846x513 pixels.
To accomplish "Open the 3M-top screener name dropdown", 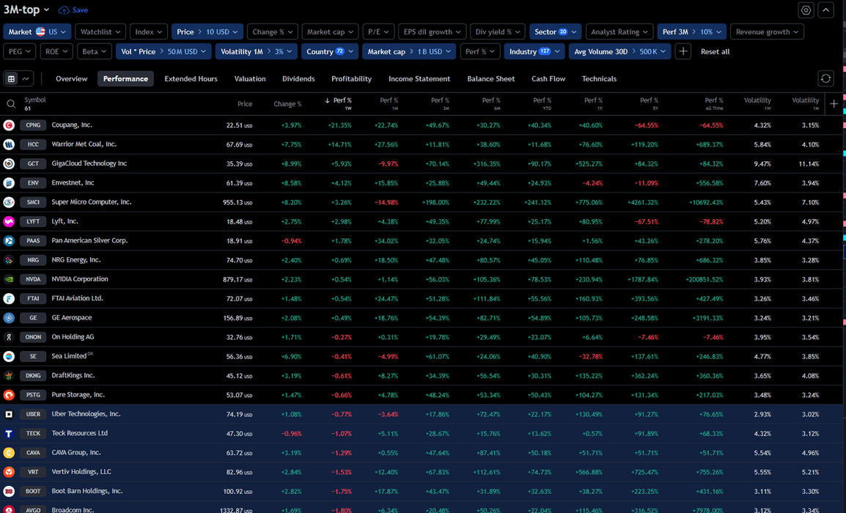I will pos(26,10).
